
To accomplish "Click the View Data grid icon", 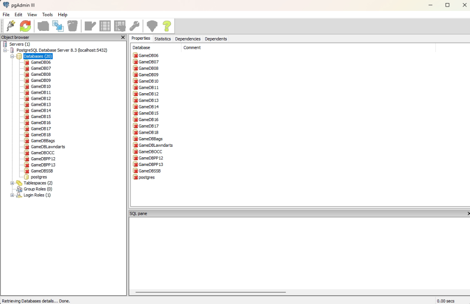I will (x=105, y=26).
